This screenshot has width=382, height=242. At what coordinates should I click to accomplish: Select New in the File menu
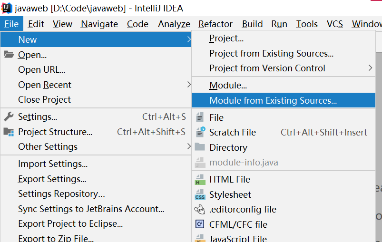(x=96, y=39)
